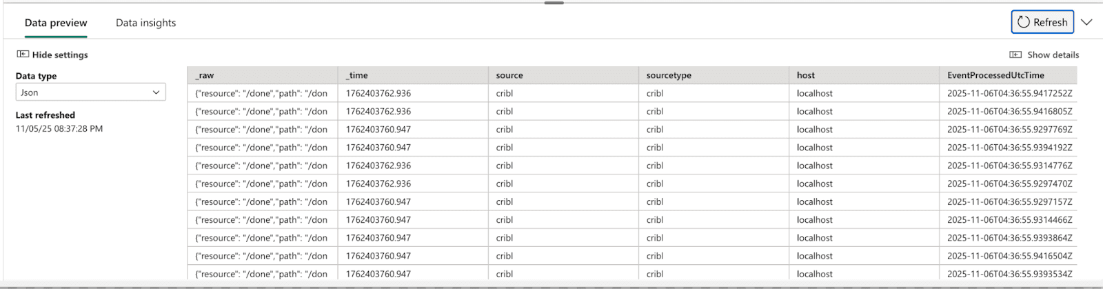
Task: Click the sourcetype column header
Action: coord(714,75)
